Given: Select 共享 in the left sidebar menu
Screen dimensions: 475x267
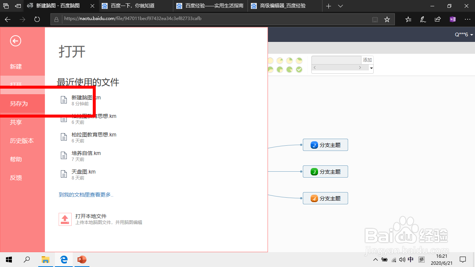Looking at the screenshot, I should point(16,122).
